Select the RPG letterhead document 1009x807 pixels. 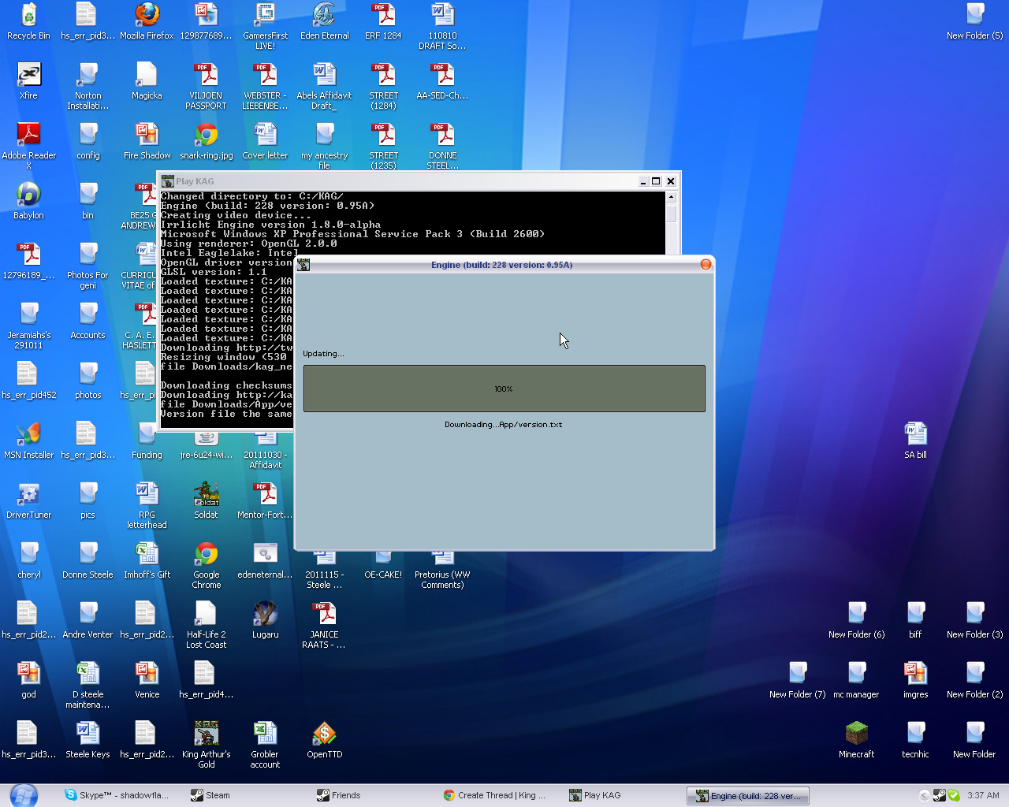pyautogui.click(x=147, y=506)
